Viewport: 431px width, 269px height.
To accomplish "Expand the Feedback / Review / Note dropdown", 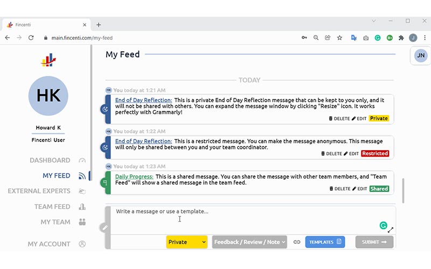I will [x=249, y=242].
